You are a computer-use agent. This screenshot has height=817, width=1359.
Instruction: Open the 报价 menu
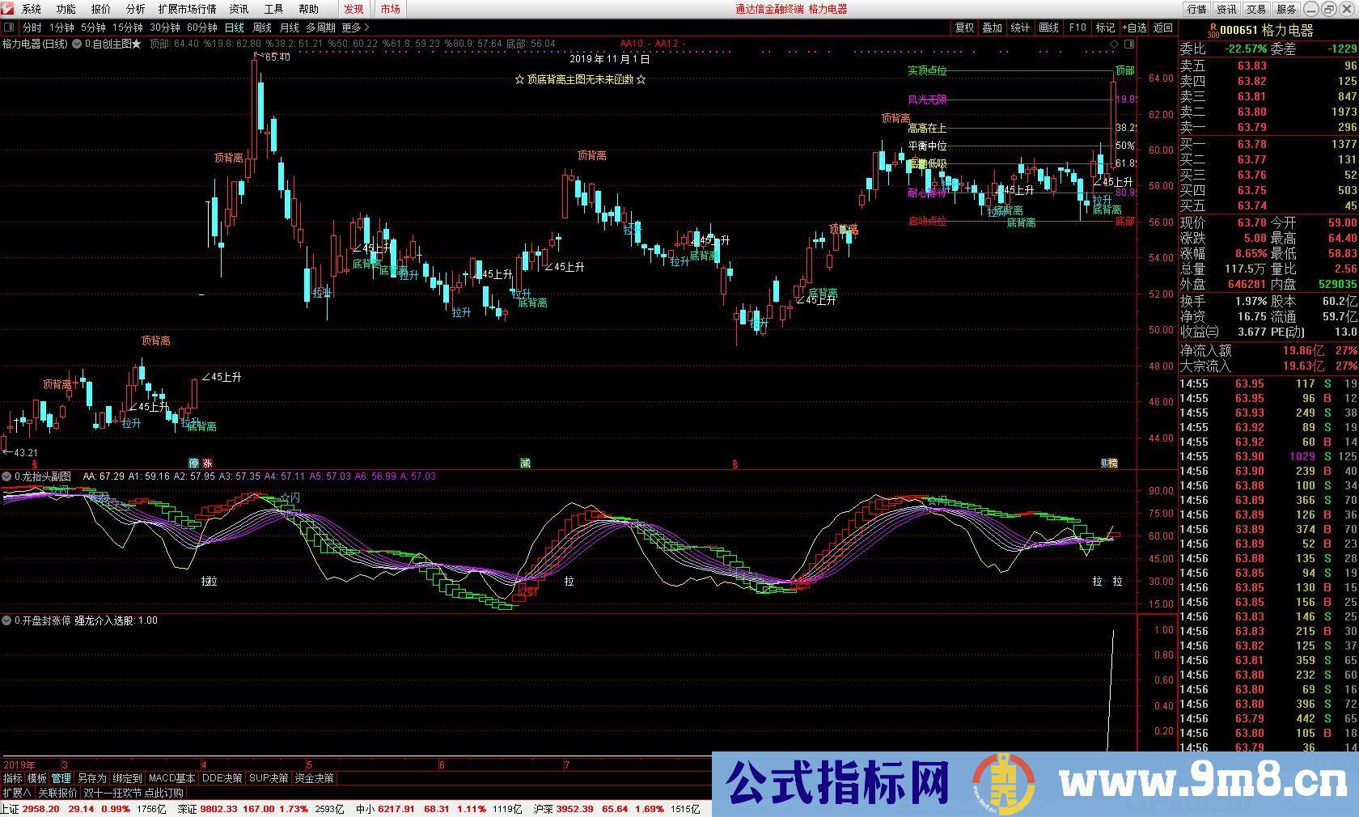tap(101, 9)
